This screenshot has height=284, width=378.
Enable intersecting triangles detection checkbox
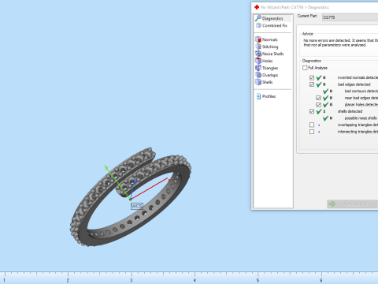point(312,132)
